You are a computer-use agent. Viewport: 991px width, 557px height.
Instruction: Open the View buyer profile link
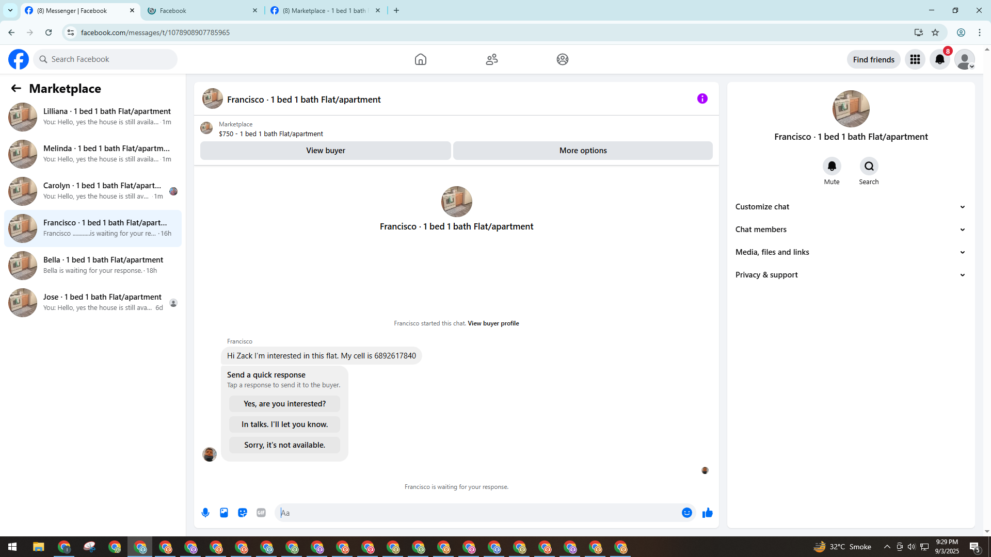pyautogui.click(x=493, y=323)
